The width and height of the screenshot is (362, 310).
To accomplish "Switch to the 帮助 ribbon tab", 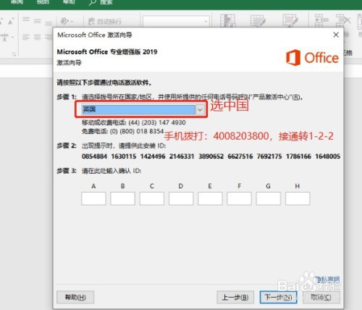I will 69,2.
